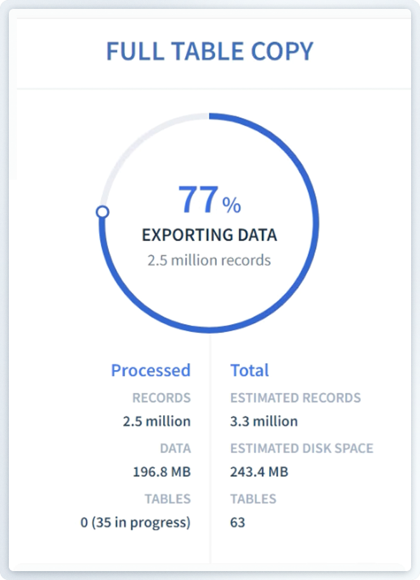Select the 243.4 MB disk space value
Viewport: 420px width, 580px height.
pyautogui.click(x=259, y=471)
